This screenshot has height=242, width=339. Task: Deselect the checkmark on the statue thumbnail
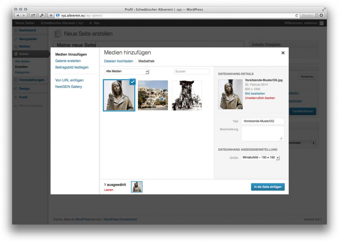click(x=133, y=82)
